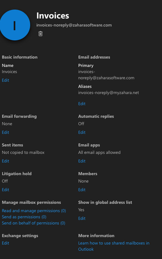Edit Email apps setting

[x=82, y=161]
